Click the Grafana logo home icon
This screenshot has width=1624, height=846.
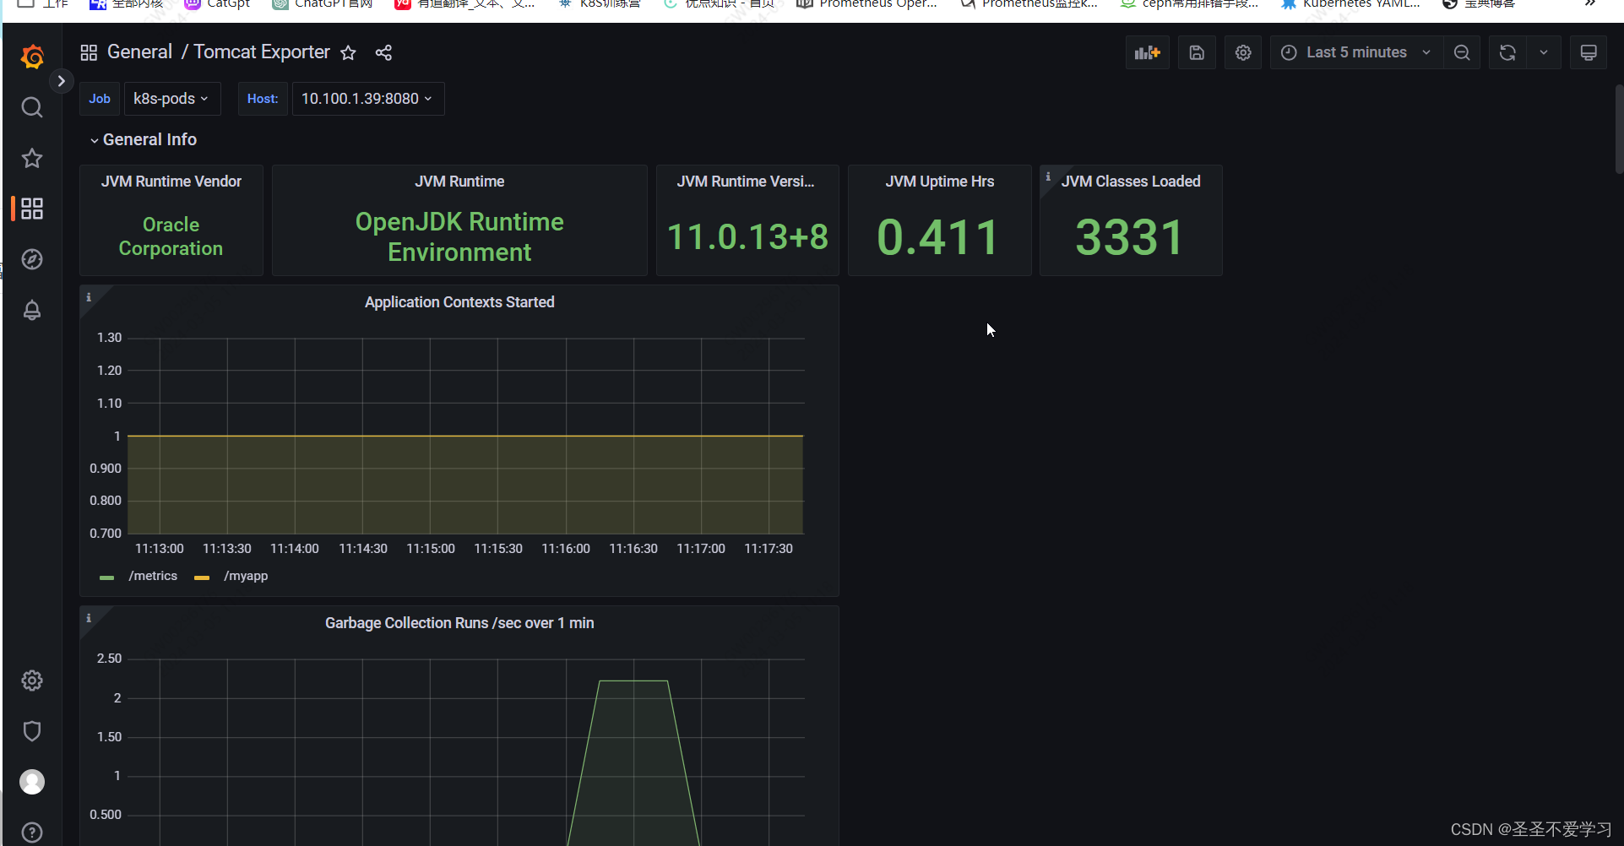pos(32,57)
